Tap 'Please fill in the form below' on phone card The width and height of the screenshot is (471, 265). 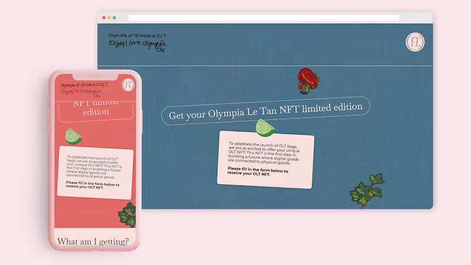pyautogui.click(x=92, y=185)
